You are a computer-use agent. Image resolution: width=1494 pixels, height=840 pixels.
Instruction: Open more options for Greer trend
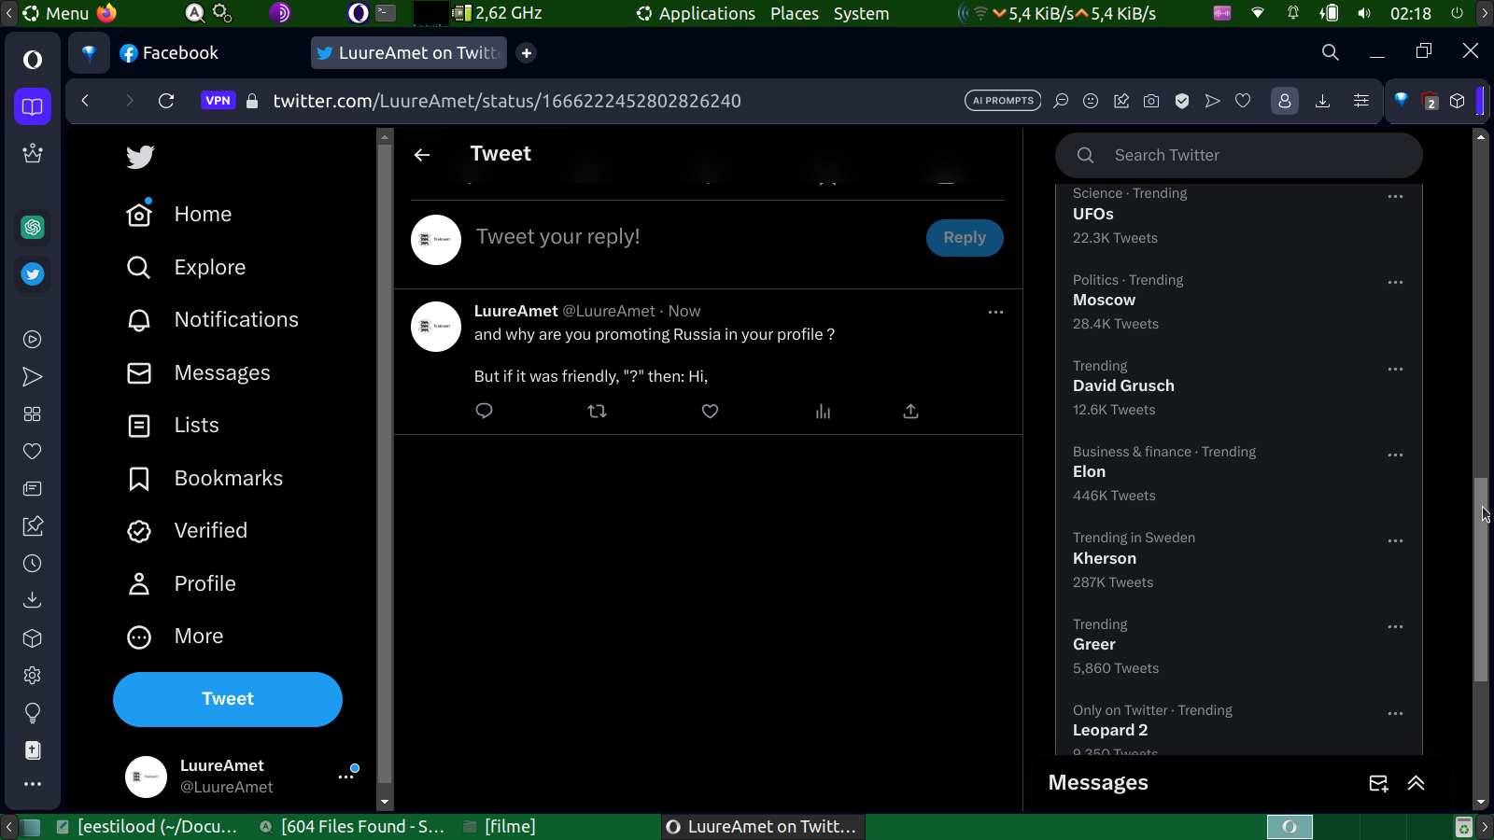1395,627
